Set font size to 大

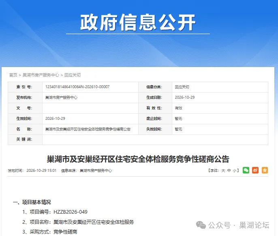tap(223, 171)
